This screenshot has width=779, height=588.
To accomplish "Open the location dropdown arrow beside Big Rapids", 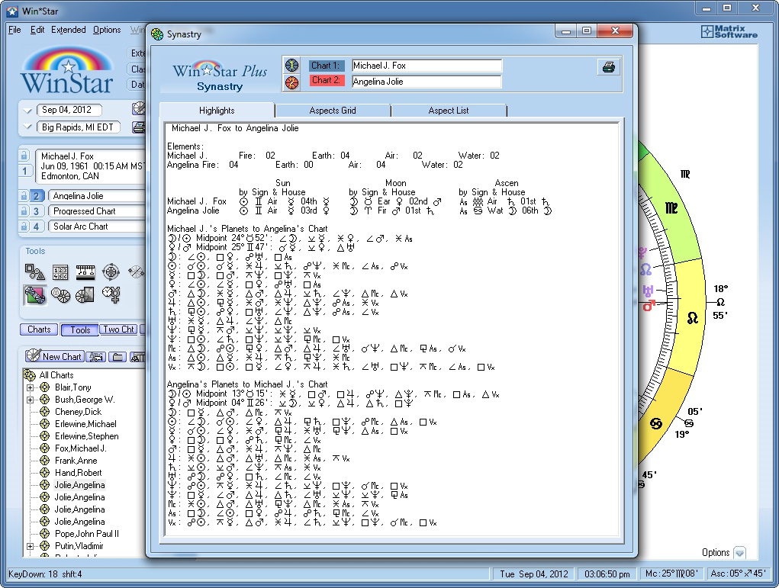I will [27, 127].
